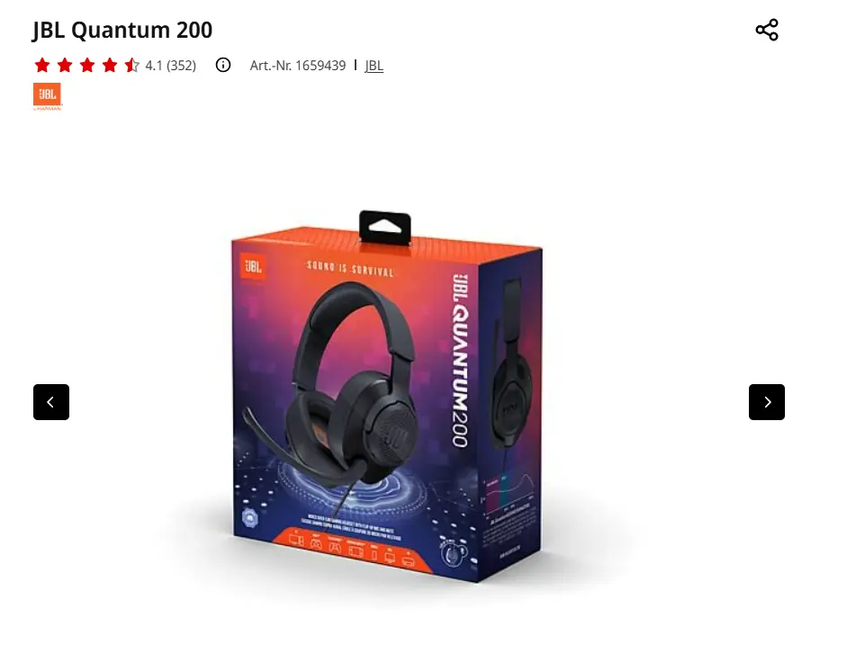Click the half-filled fifth rating star
Viewport: 847px width, 663px height.
pyautogui.click(x=131, y=66)
